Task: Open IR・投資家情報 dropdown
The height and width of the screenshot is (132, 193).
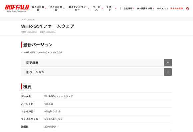Action: [x=146, y=8]
